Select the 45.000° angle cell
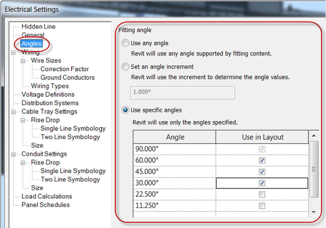The width and height of the screenshot is (326, 228). coord(174,172)
